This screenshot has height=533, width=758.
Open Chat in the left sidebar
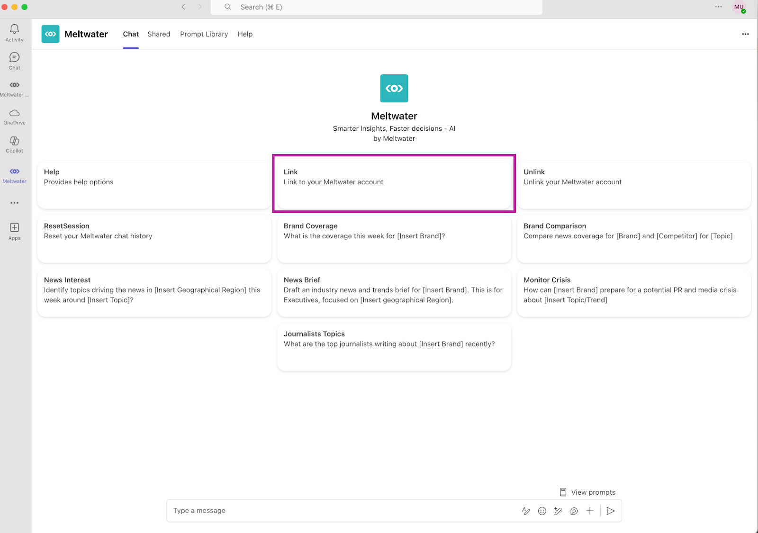point(15,61)
